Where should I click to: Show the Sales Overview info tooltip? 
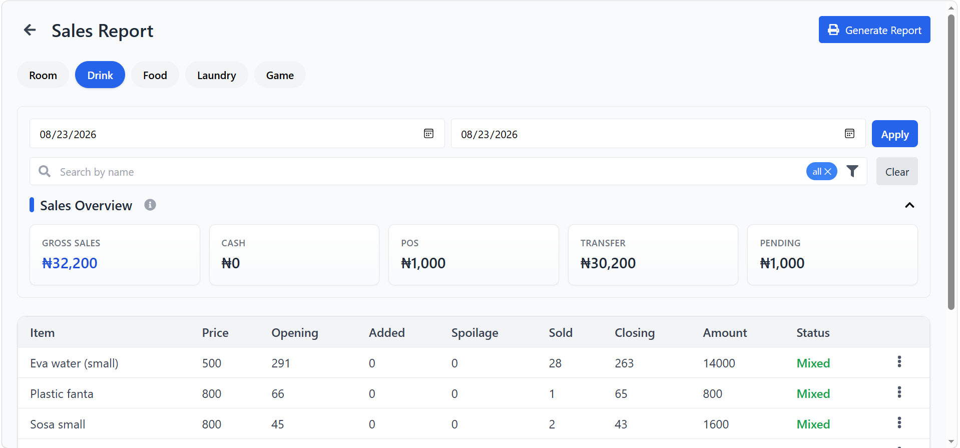tap(150, 205)
